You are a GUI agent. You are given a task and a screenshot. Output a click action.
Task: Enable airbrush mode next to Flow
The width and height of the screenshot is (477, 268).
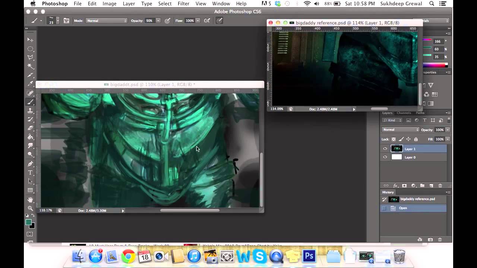207,21
